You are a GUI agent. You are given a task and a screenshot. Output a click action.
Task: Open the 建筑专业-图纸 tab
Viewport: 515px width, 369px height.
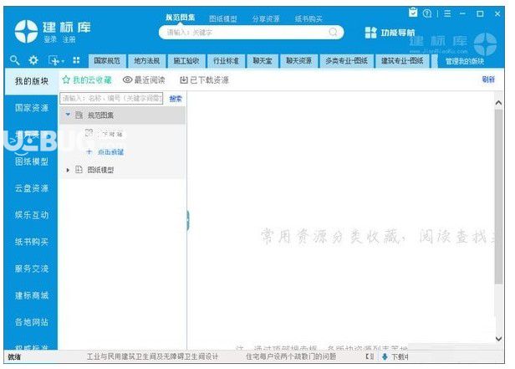point(402,61)
